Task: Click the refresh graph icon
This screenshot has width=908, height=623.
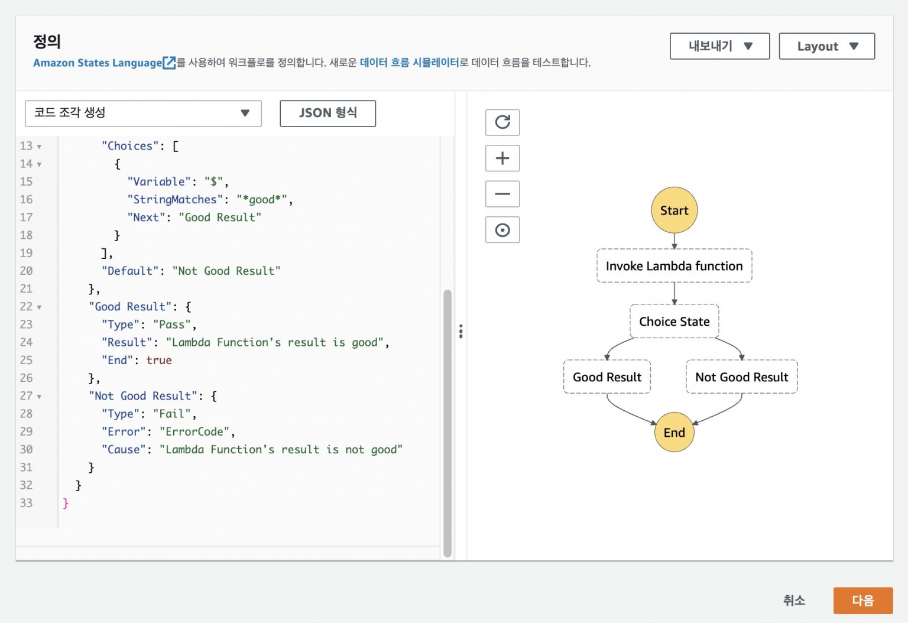Action: coord(502,122)
